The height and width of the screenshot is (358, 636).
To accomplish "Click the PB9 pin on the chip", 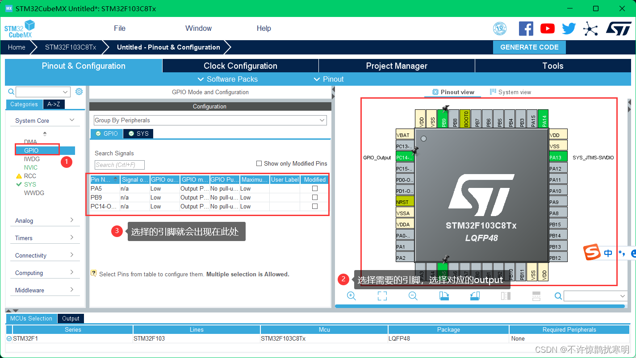I will pyautogui.click(x=444, y=119).
